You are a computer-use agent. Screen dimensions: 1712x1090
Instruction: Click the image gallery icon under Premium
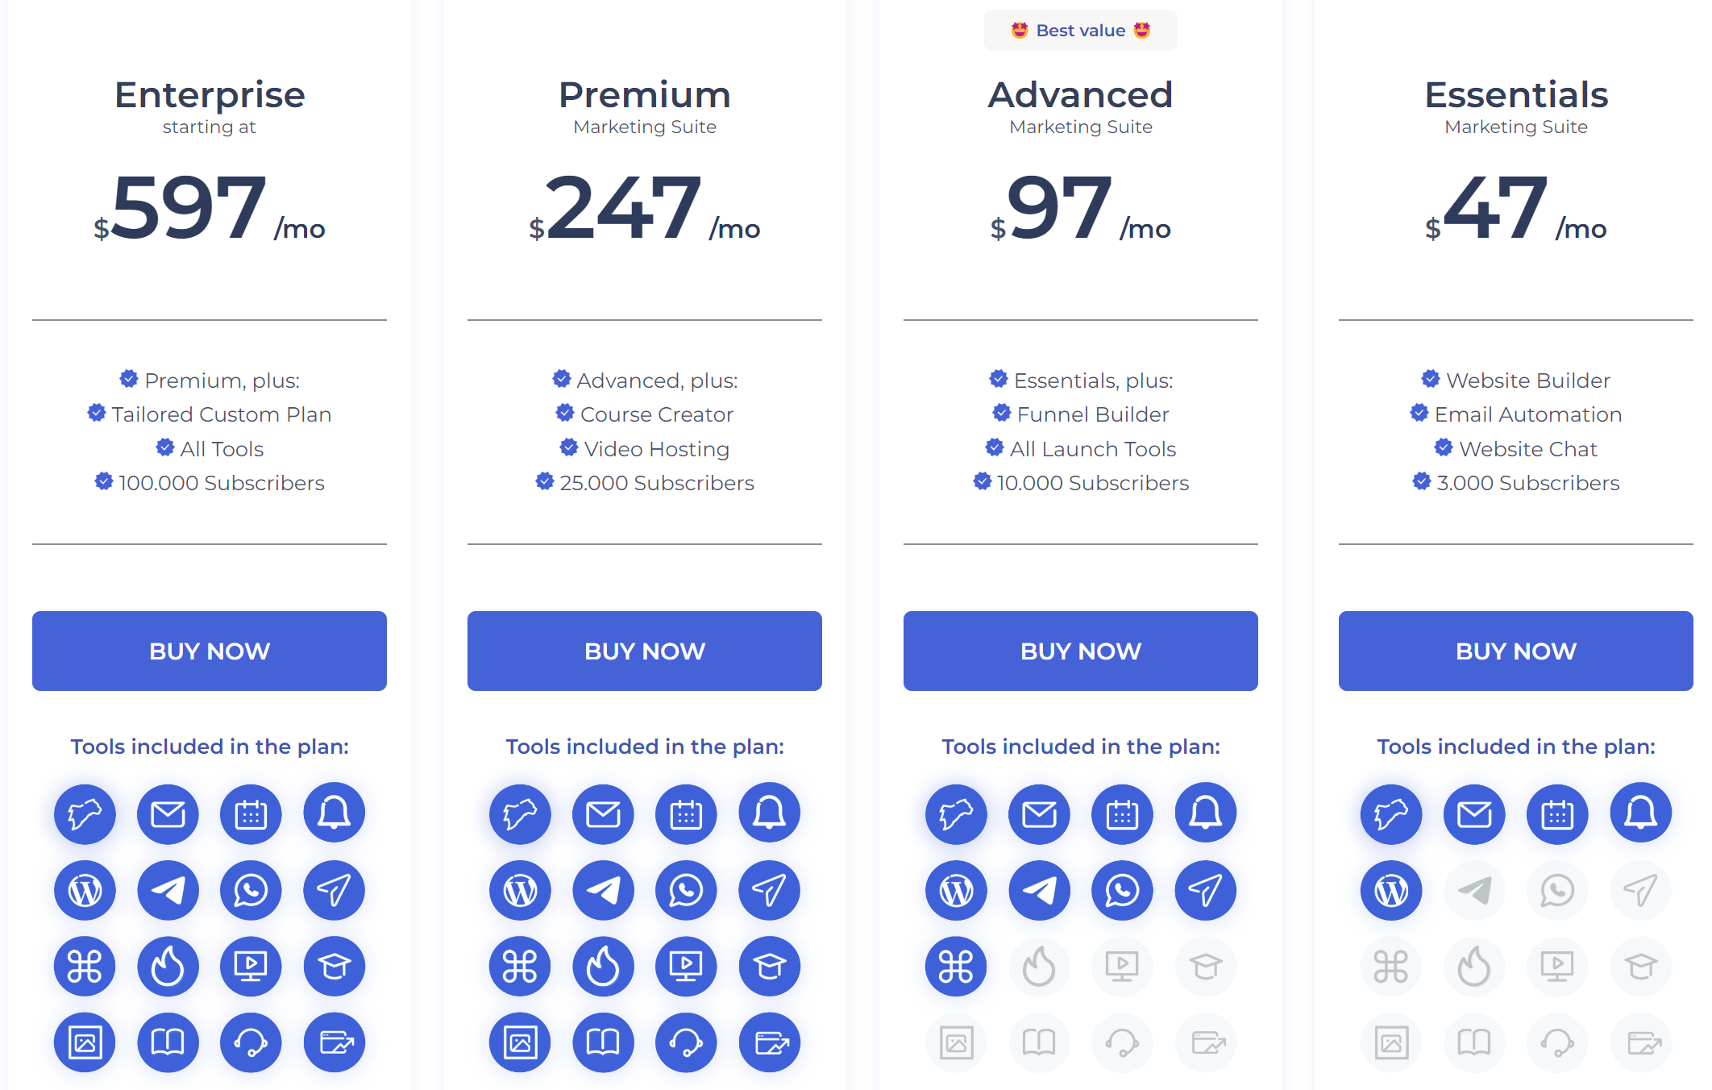(520, 1042)
